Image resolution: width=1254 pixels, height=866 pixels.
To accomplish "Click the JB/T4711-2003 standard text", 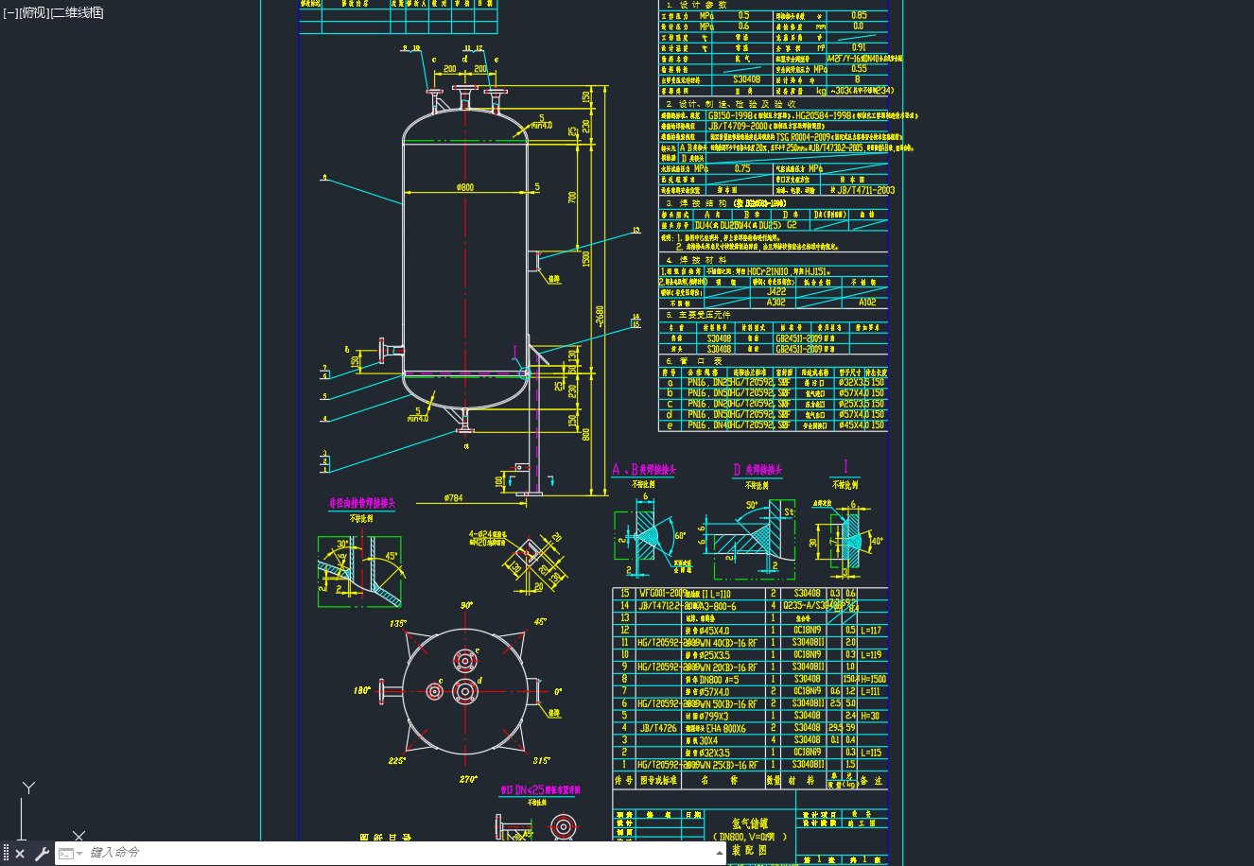I will click(x=865, y=190).
